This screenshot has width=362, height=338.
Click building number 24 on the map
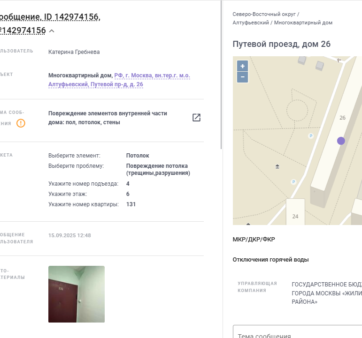click(295, 216)
